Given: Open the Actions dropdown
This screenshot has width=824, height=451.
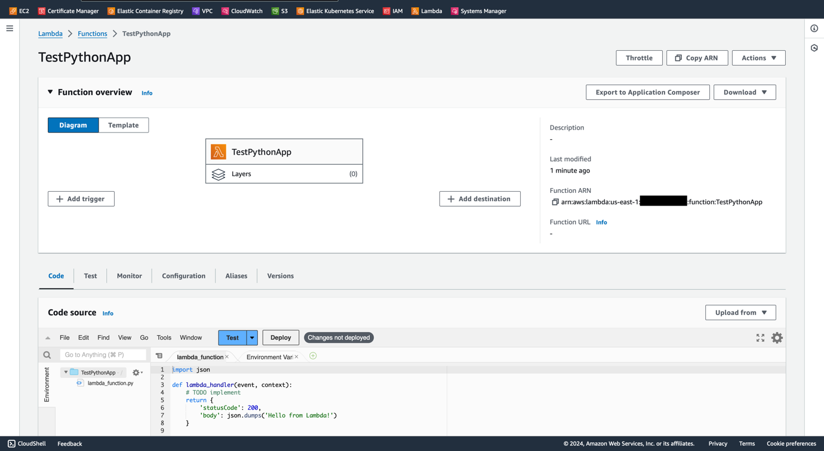Looking at the screenshot, I should click(x=759, y=58).
